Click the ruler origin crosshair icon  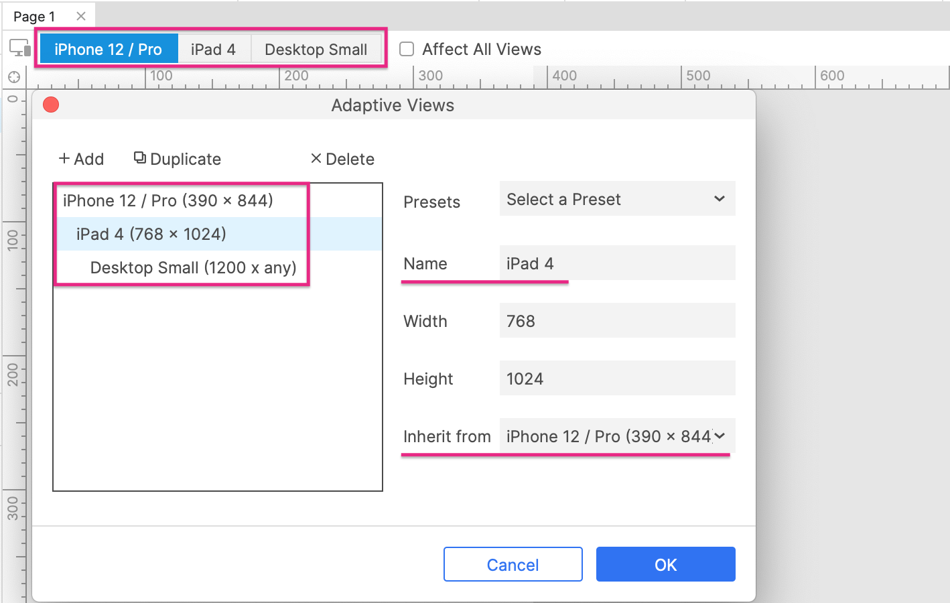[x=13, y=77]
